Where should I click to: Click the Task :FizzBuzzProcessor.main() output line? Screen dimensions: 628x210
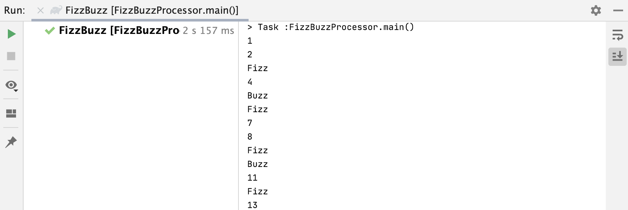click(x=331, y=27)
